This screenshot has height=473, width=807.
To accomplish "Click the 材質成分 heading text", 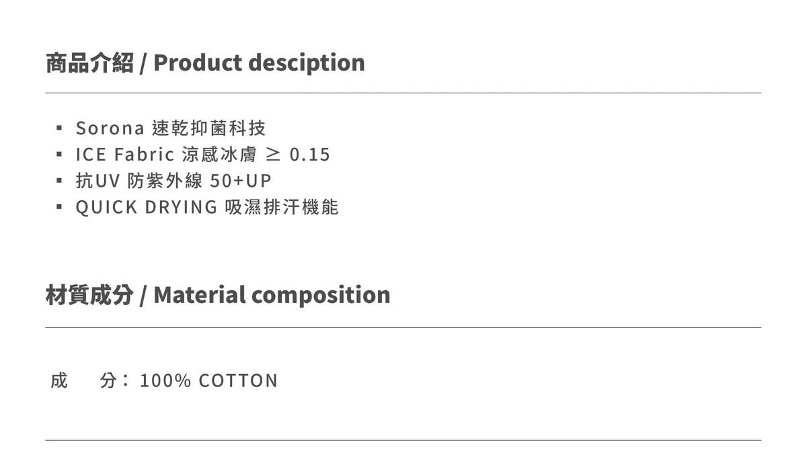I will click(89, 294).
